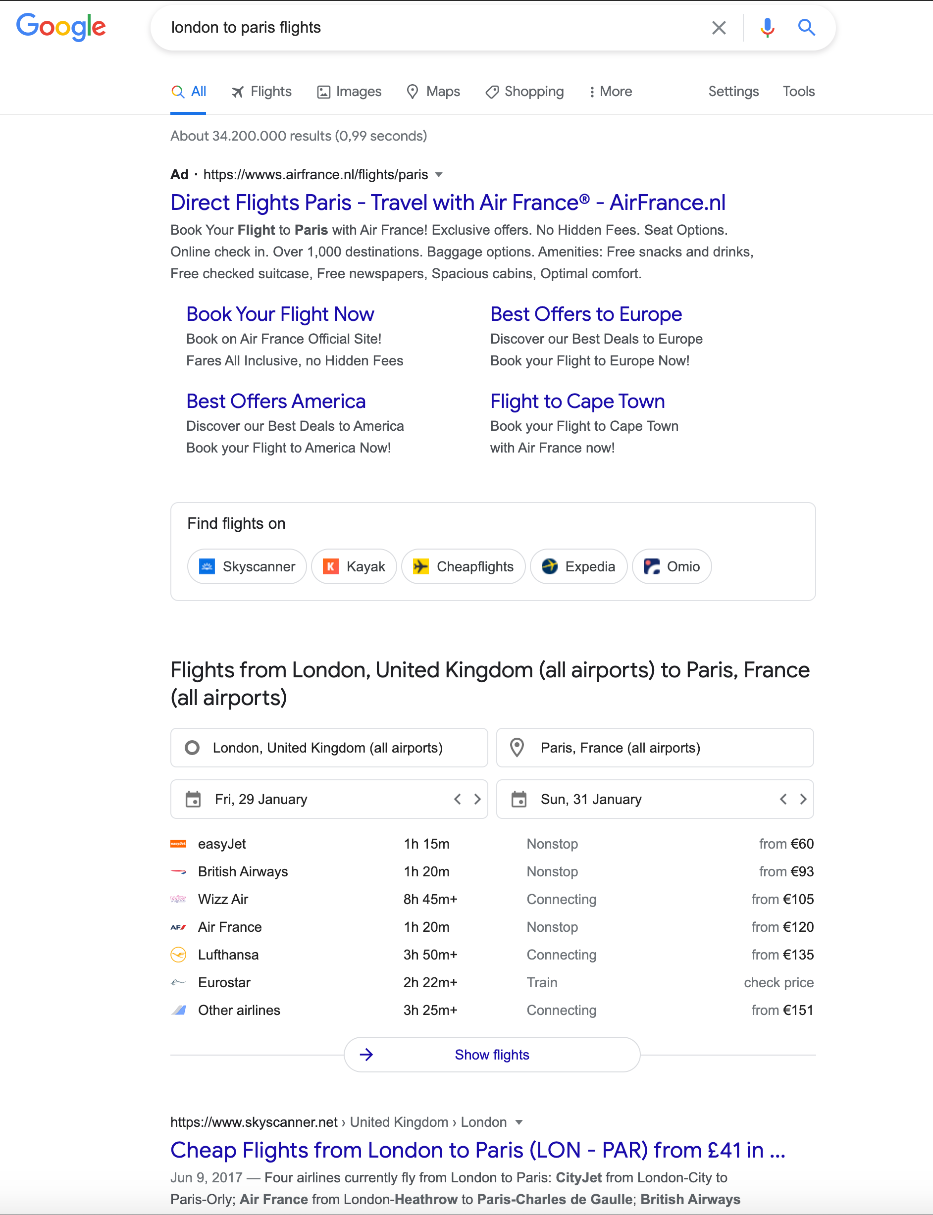Viewport: 933px width, 1215px height.
Task: Select the Cheapflights chip
Action: [x=463, y=566]
